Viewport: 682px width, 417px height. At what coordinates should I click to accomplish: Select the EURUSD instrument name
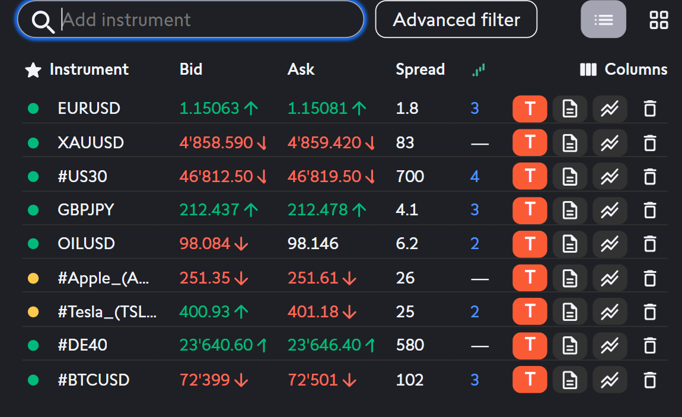click(89, 109)
